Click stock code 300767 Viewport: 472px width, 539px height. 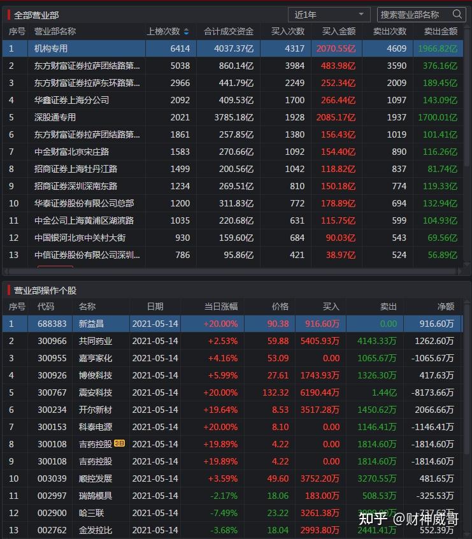[x=52, y=392]
